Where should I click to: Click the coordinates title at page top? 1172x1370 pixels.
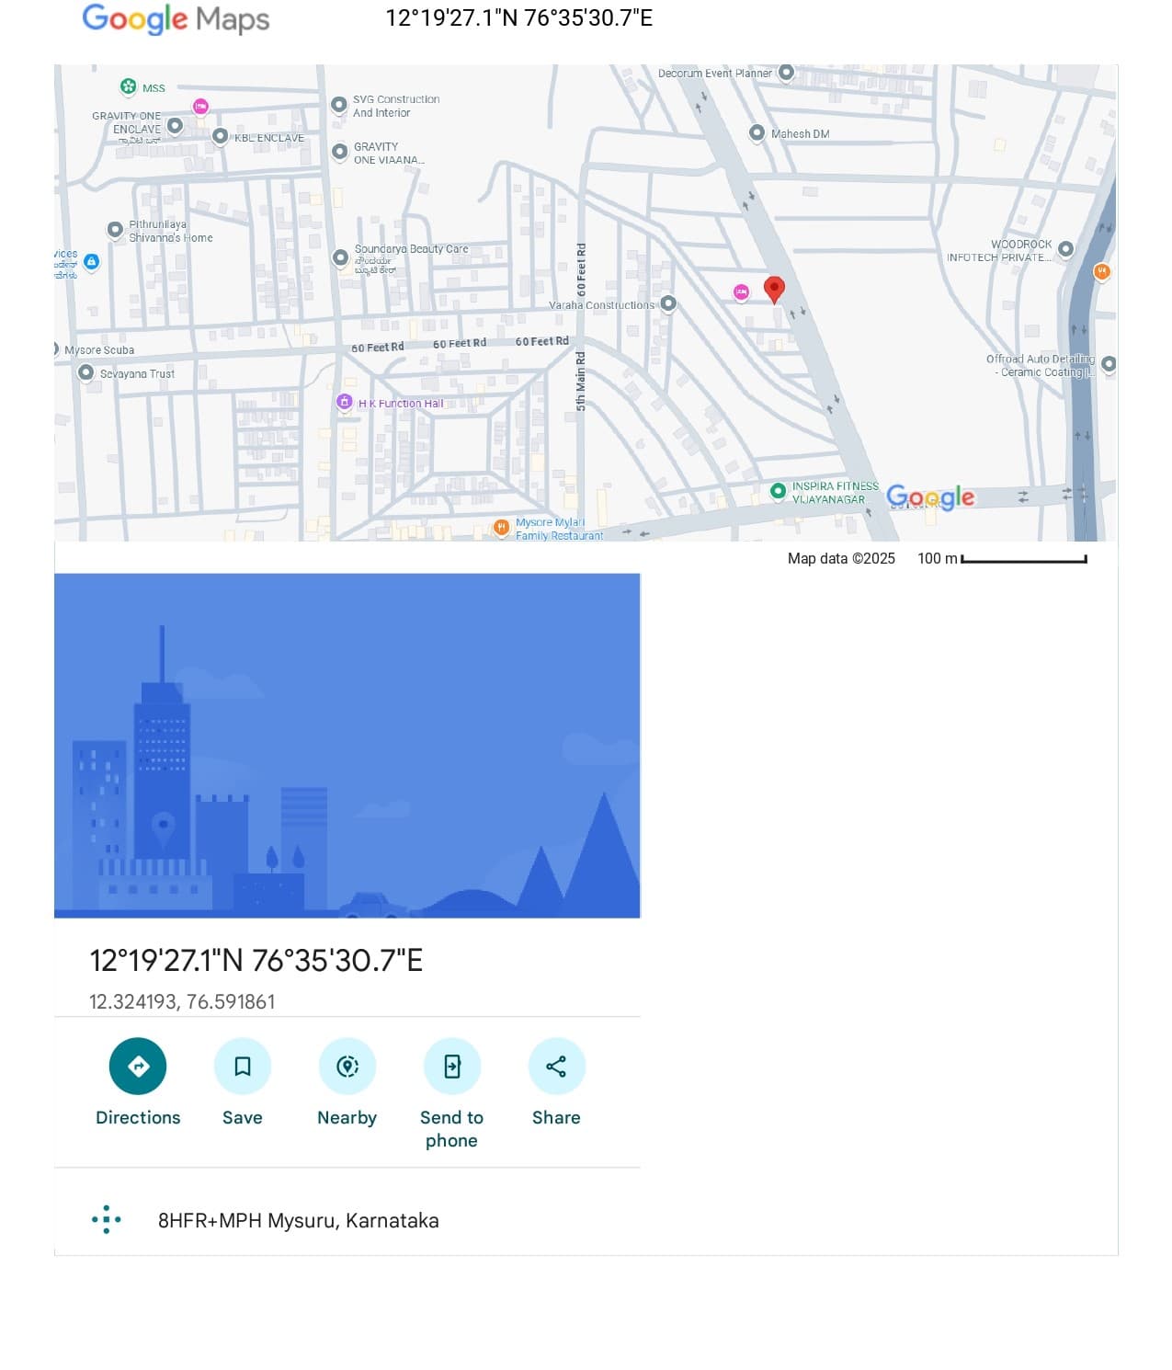519,18
